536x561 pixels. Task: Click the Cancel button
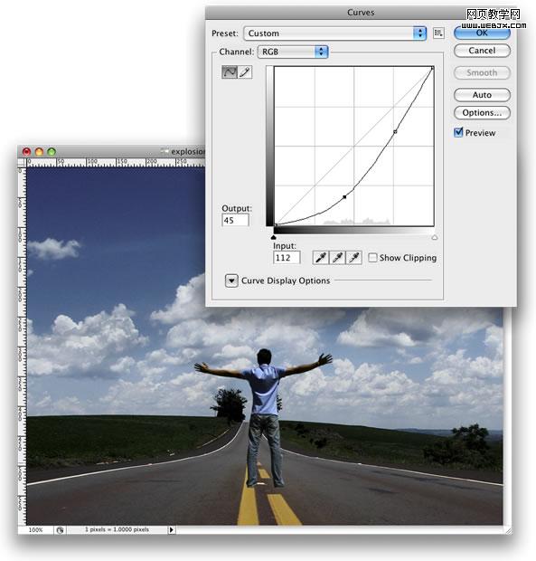[x=482, y=51]
